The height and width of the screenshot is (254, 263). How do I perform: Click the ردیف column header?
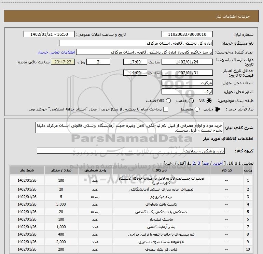coord(248,170)
